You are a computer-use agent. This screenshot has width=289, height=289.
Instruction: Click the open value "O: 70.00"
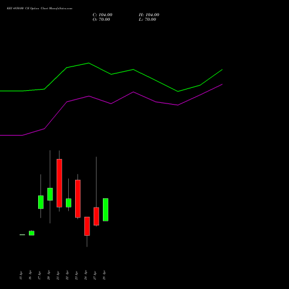101,20
